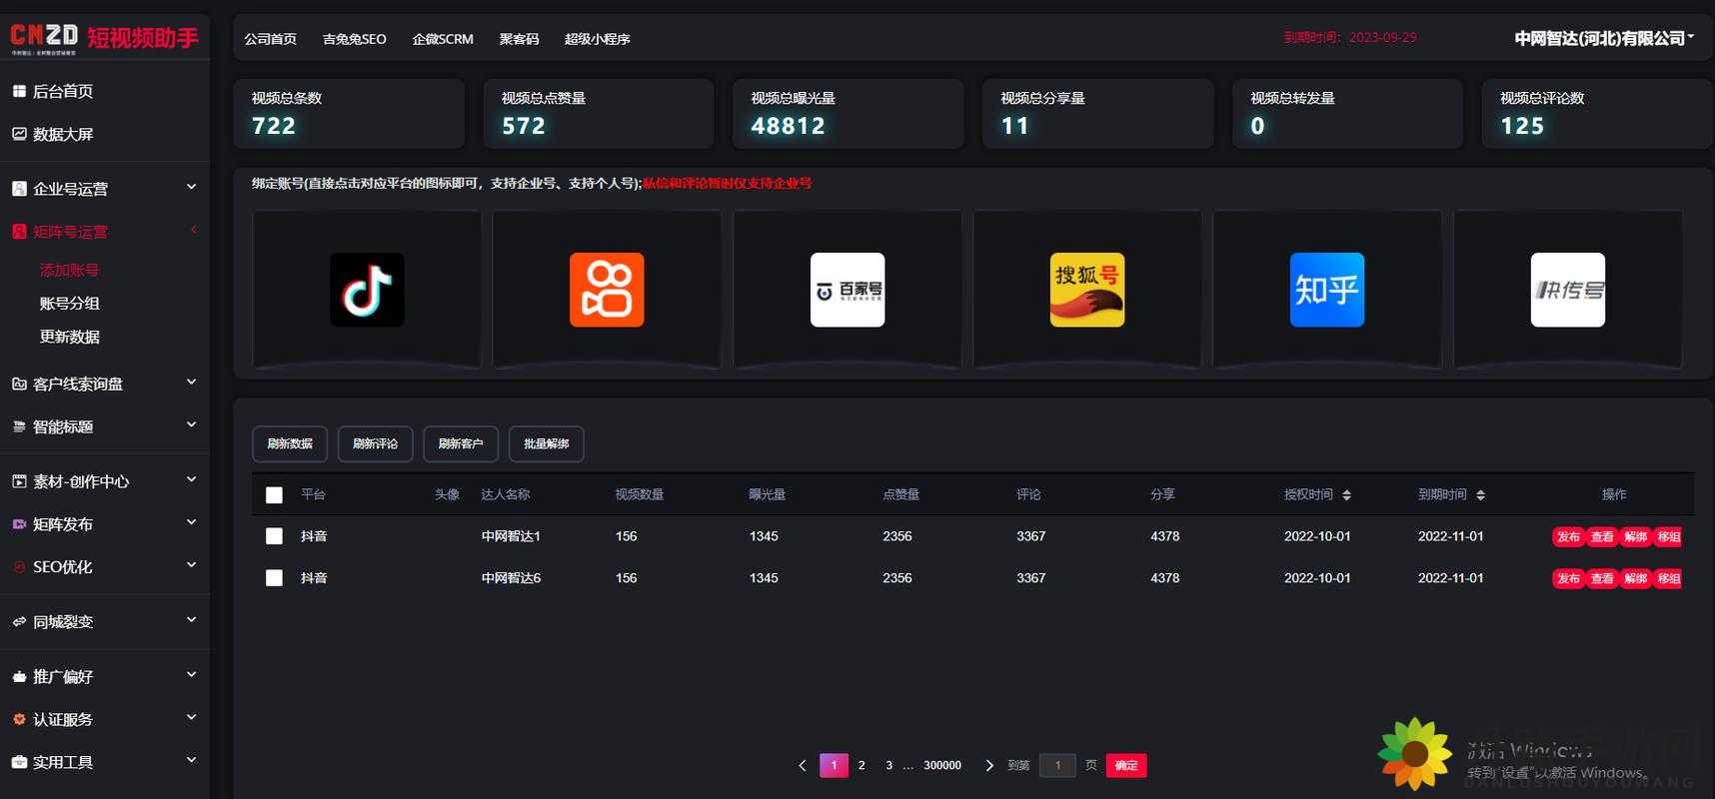Image resolution: width=1715 pixels, height=799 pixels.
Task: Click the 刷新数据 button
Action: tap(290, 443)
